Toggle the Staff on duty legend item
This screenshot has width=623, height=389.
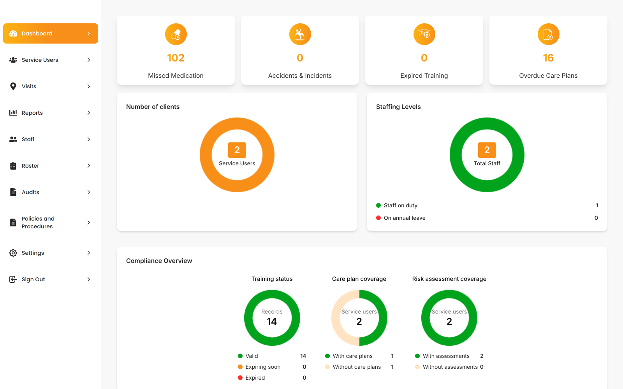coord(400,205)
